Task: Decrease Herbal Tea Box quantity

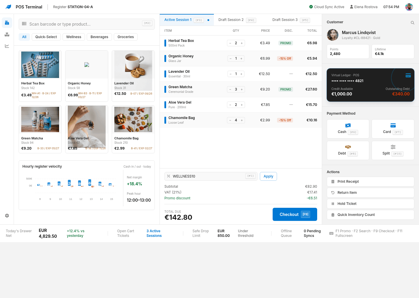Action: pos(230,43)
